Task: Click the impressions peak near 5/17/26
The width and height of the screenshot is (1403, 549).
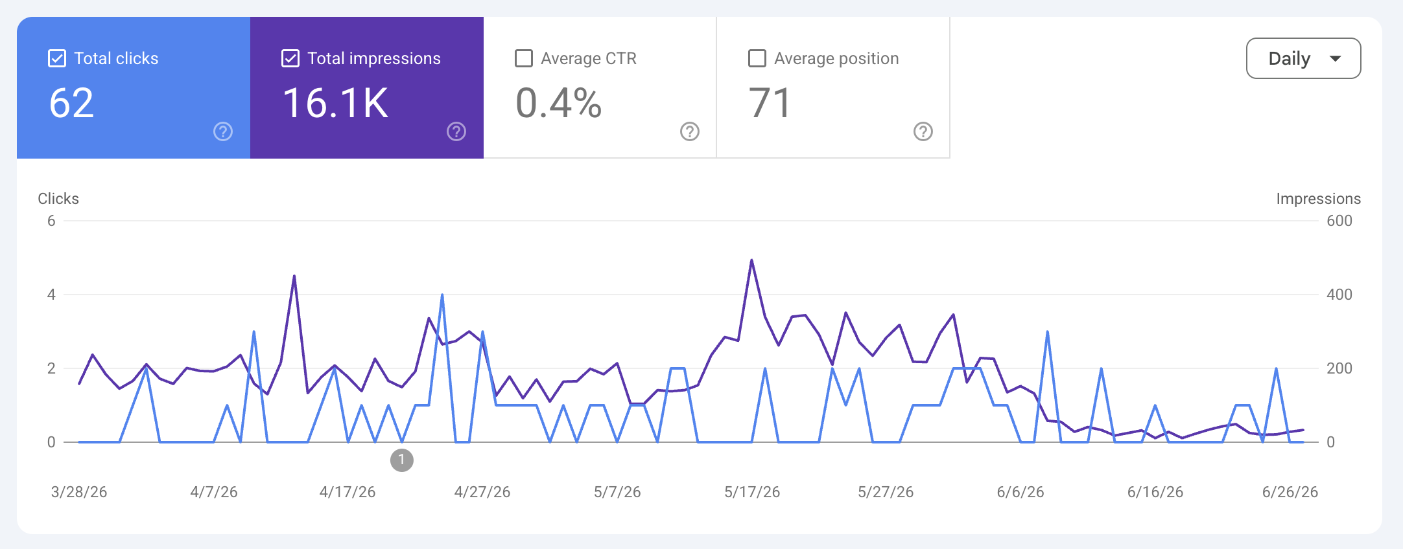Action: [x=751, y=260]
